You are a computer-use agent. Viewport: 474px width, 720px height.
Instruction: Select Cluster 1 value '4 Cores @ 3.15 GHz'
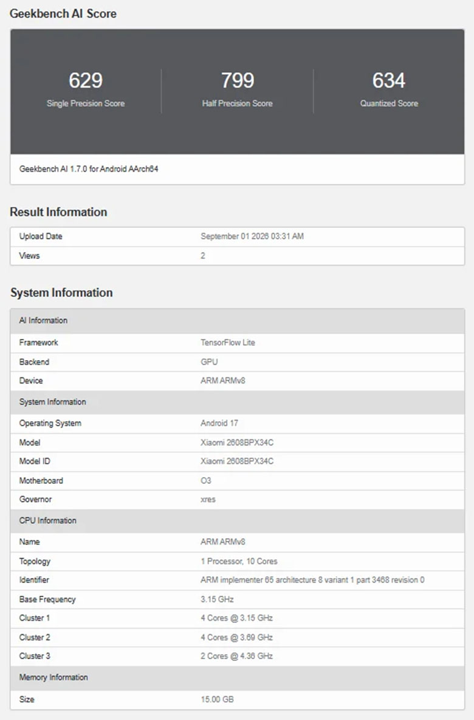coord(236,618)
